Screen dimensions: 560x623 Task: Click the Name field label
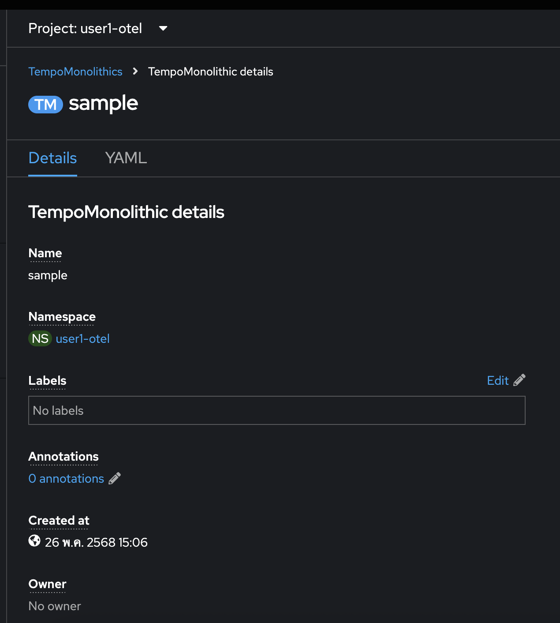point(45,253)
